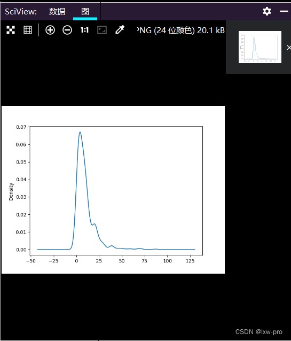Toggle the grid lines icon

(28, 30)
